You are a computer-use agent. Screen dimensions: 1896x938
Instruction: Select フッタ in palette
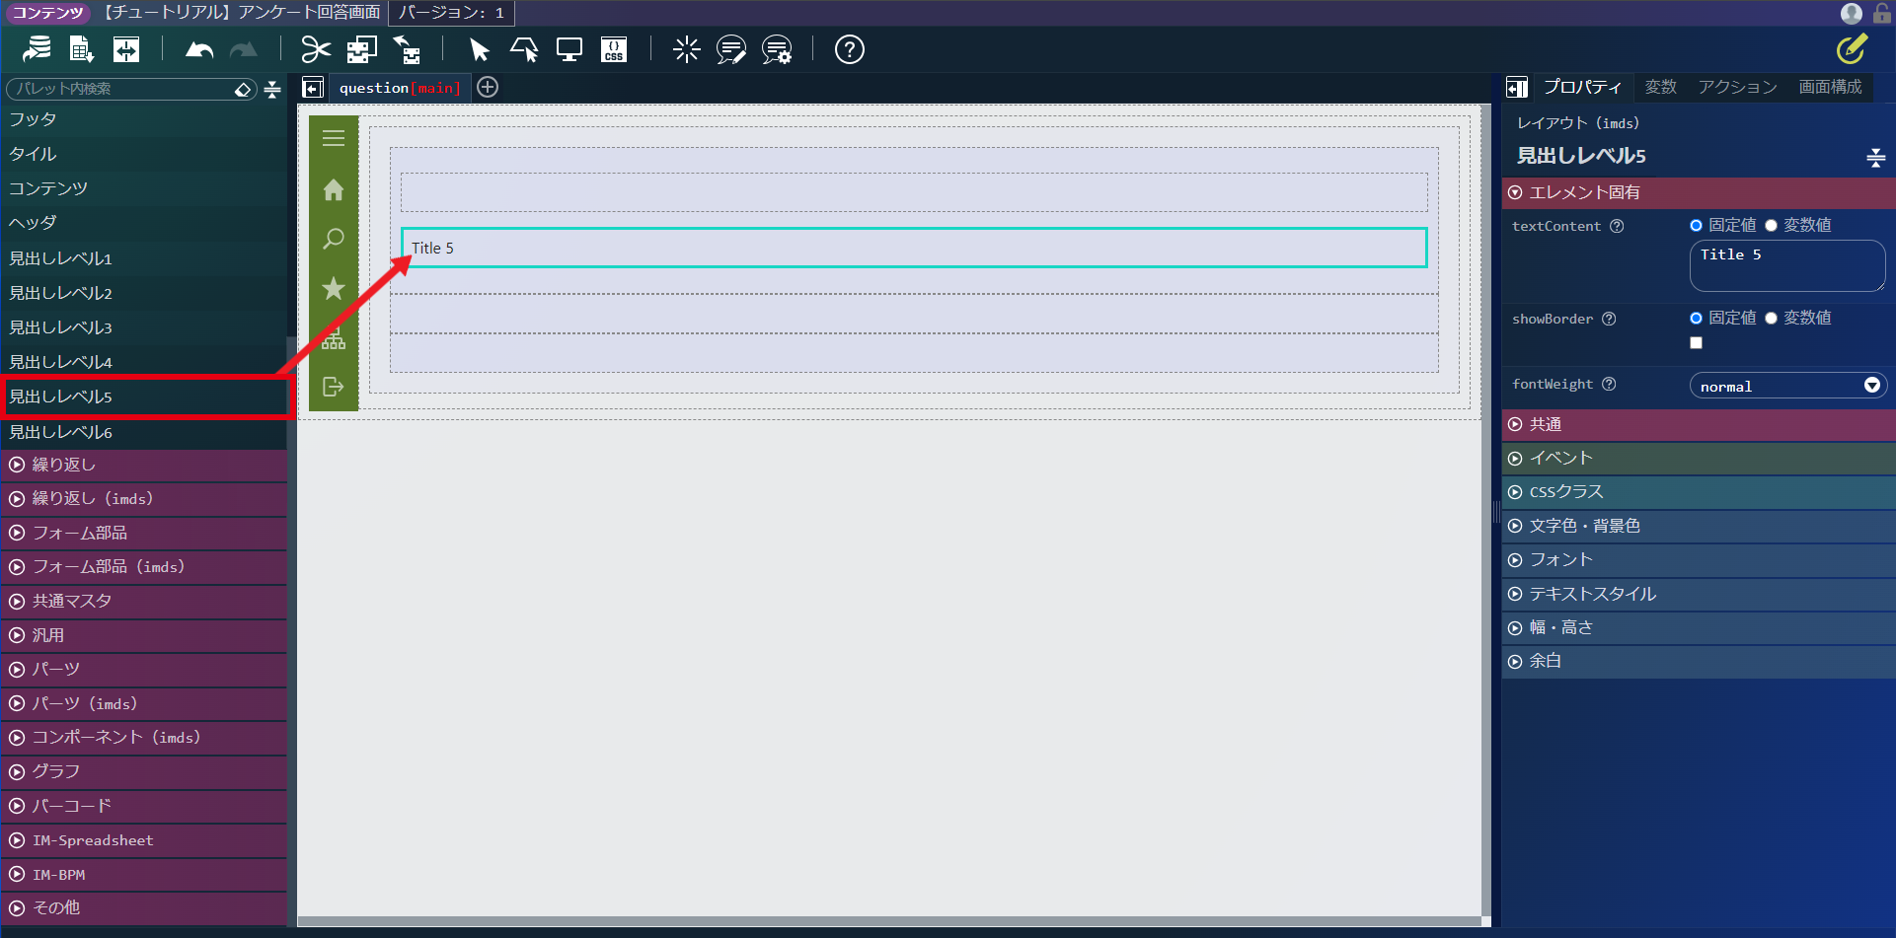(144, 119)
